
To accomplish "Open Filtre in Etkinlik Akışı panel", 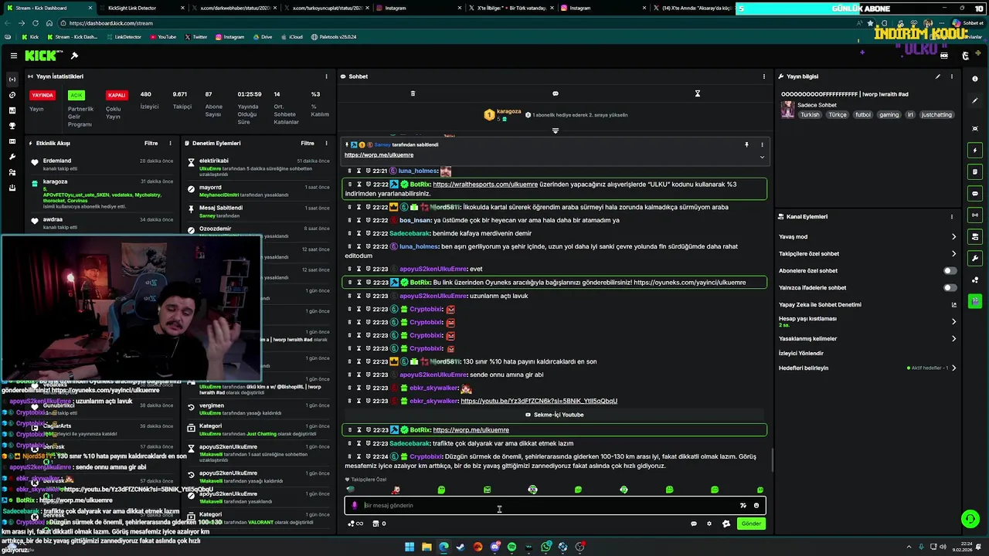I will pos(151,143).
